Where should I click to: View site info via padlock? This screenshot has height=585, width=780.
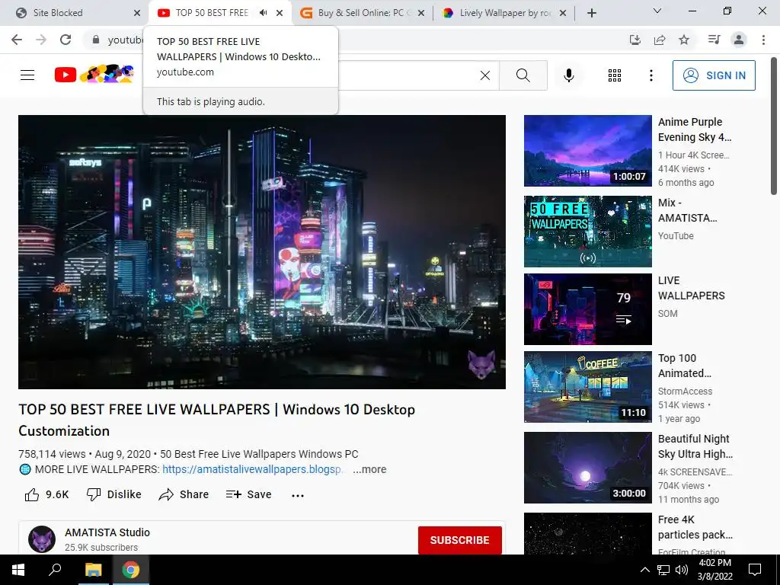tap(96, 40)
